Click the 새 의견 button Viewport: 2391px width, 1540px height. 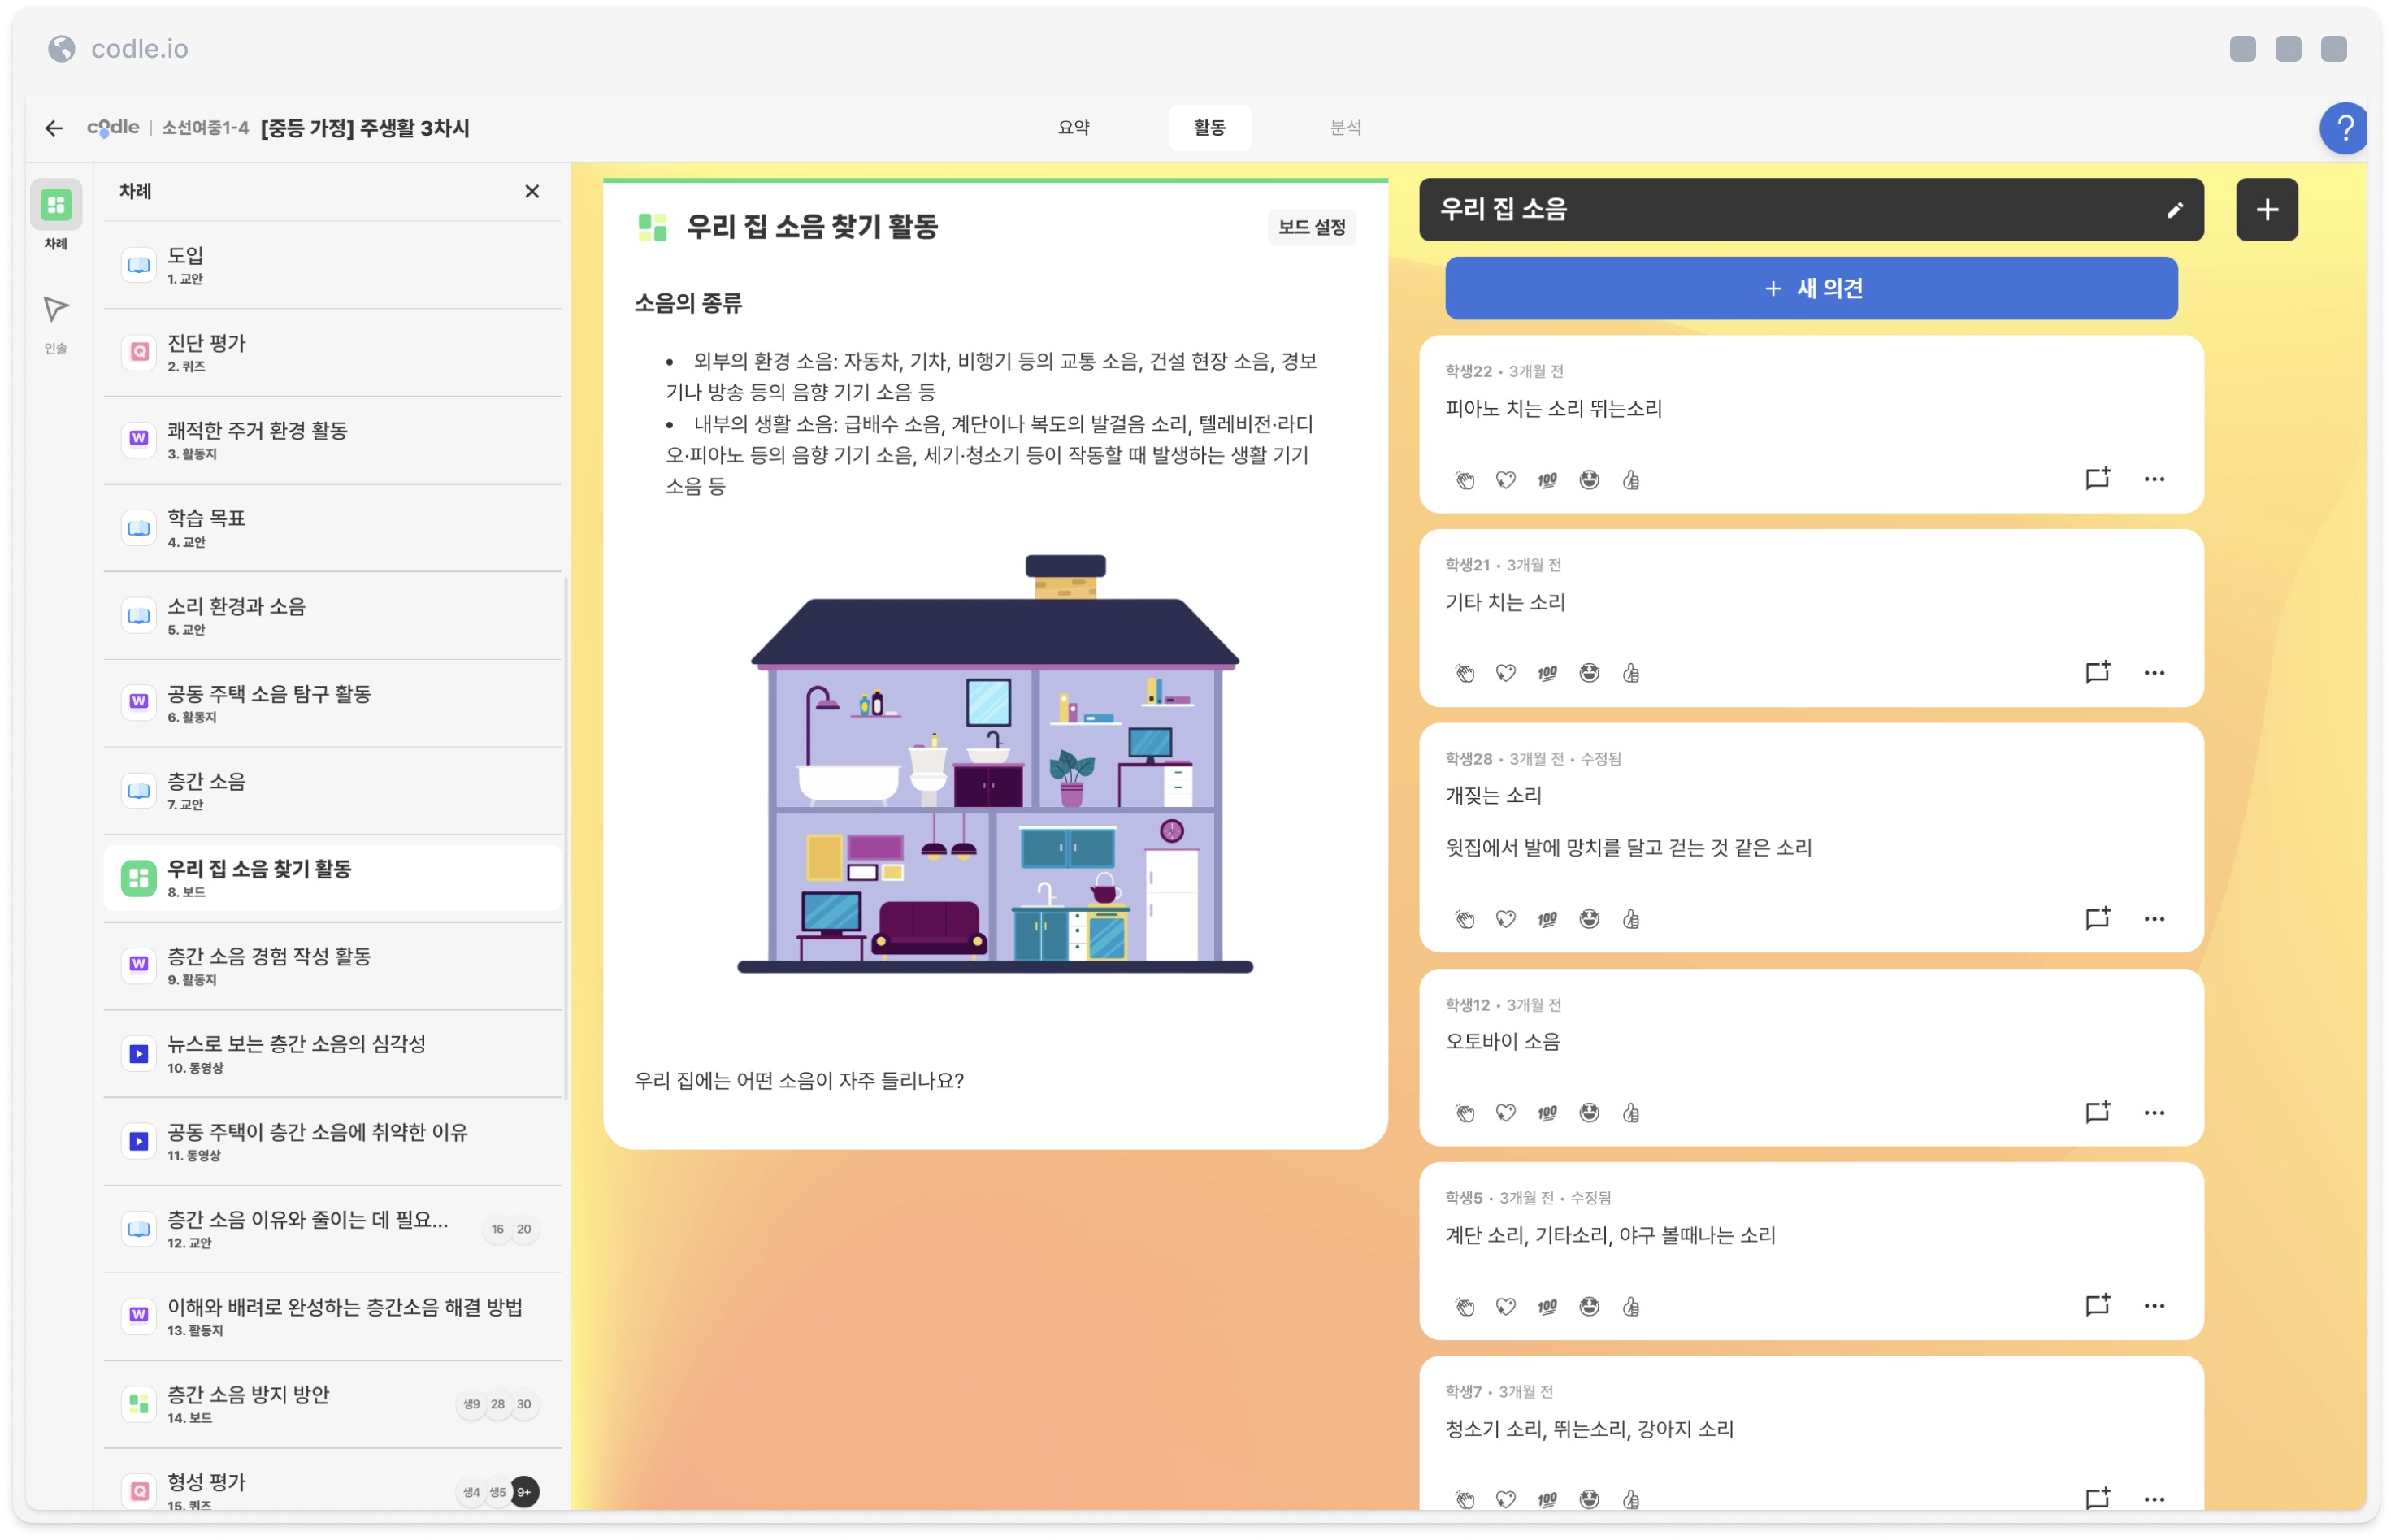(x=1811, y=289)
